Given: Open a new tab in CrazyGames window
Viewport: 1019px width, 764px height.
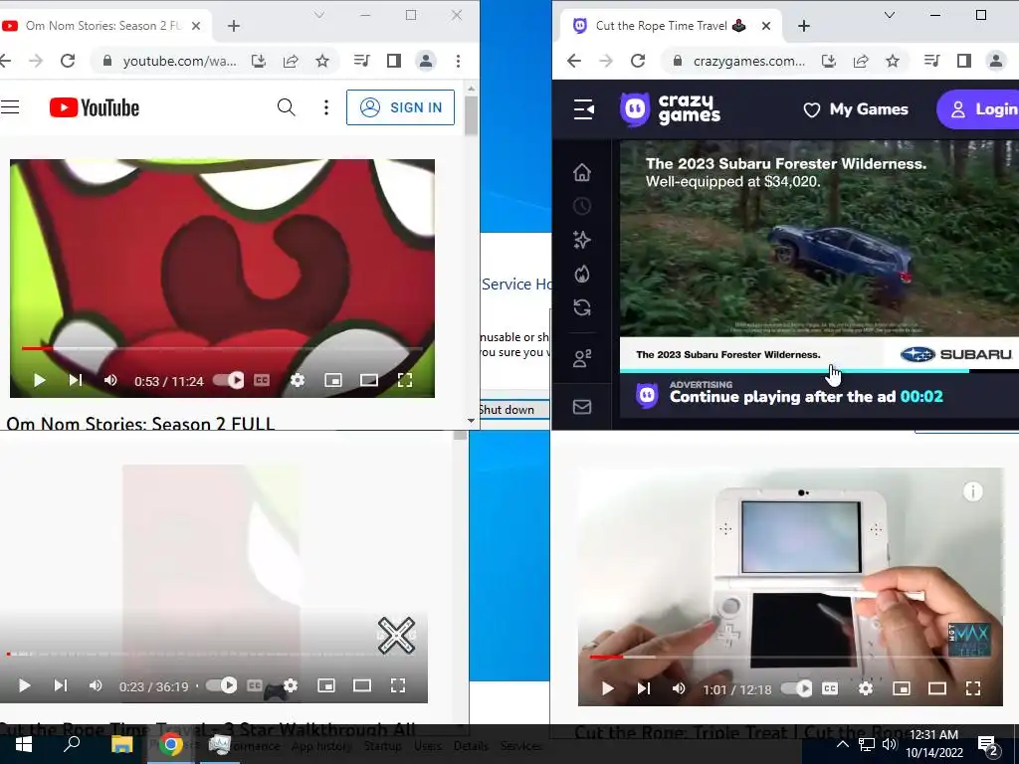Looking at the screenshot, I should [x=804, y=26].
